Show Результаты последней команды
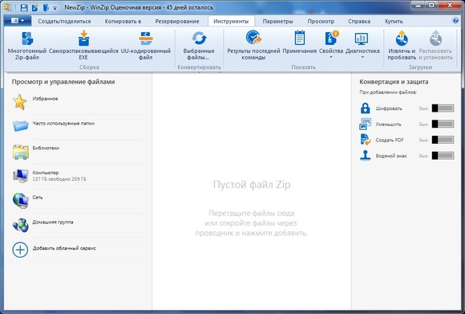Screen dimensions: 465x314 coord(253,46)
